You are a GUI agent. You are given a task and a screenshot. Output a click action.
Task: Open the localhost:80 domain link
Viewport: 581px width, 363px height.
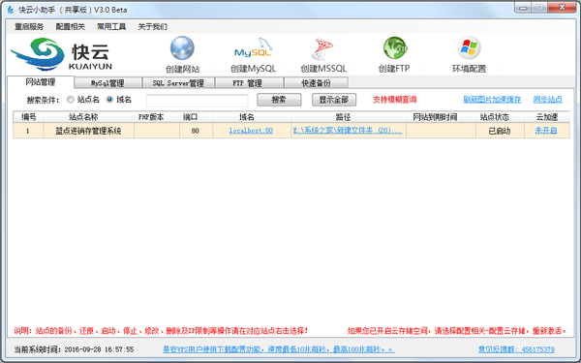pyautogui.click(x=251, y=131)
